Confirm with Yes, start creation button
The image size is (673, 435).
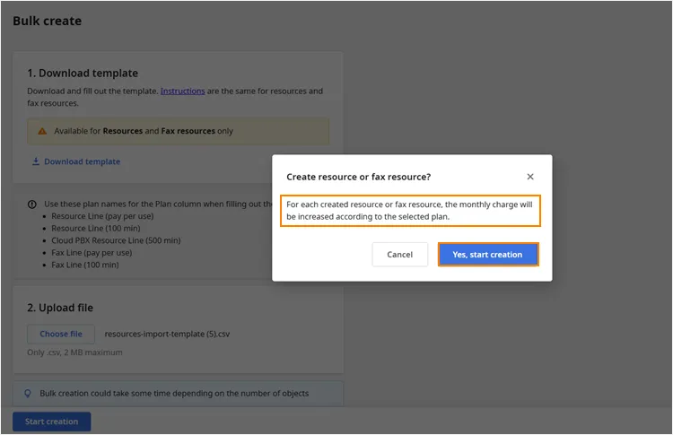[488, 255]
